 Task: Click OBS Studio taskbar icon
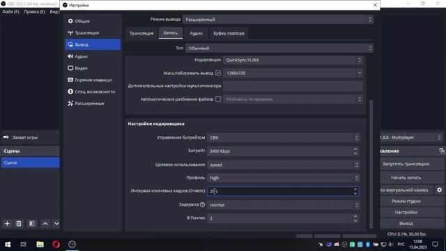coord(72,245)
